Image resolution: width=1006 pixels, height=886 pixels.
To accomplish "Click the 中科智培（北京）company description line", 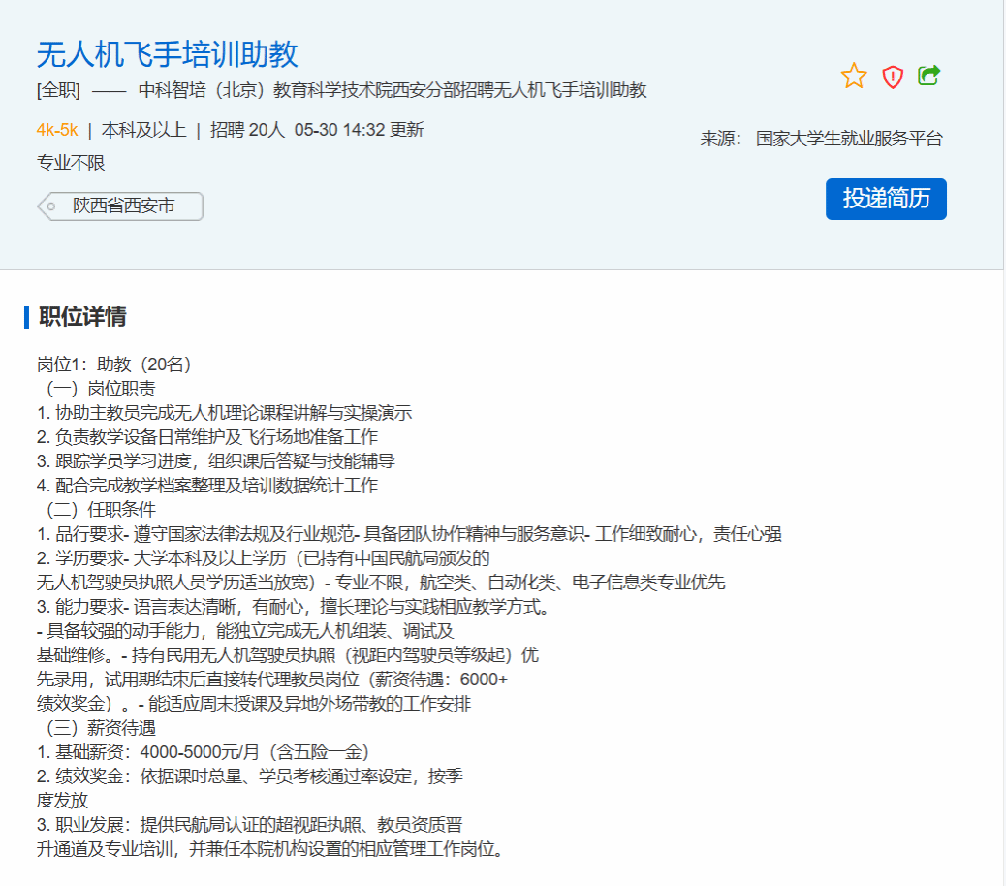I will pos(393,91).
